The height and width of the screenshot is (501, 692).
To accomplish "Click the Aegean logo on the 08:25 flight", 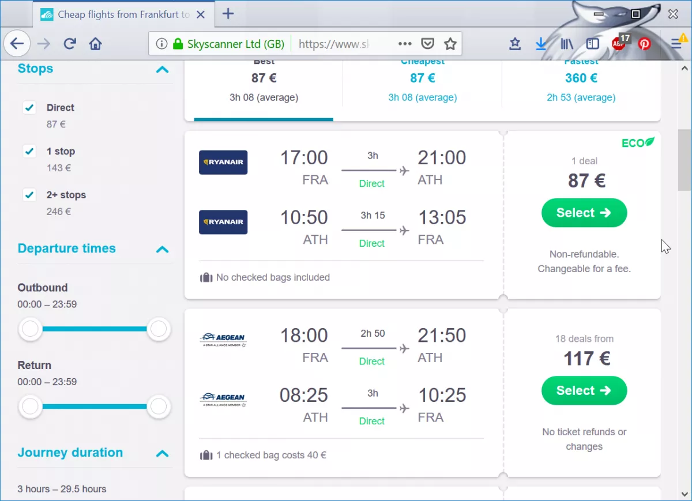I will 223,400.
